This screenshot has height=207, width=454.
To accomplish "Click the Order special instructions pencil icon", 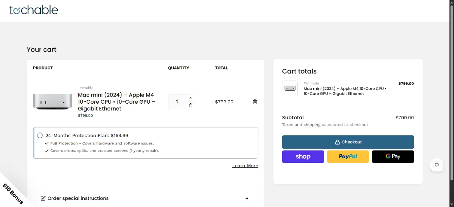I will click(x=43, y=198).
